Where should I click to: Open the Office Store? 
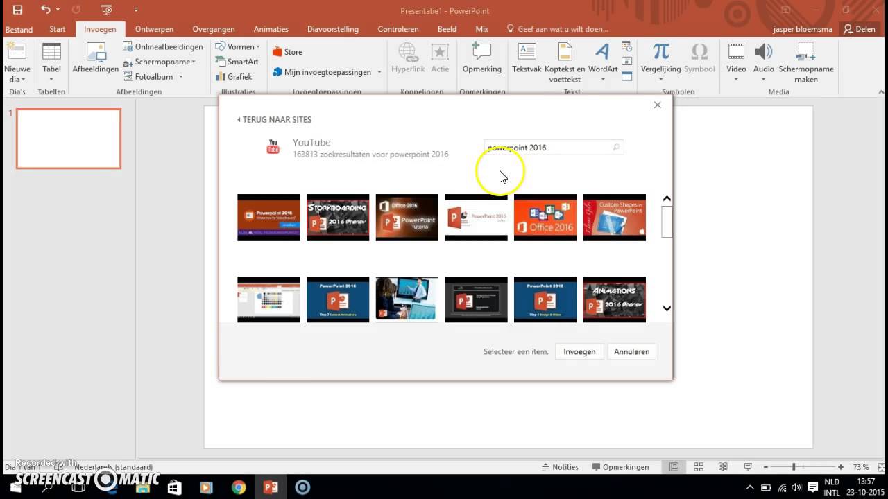click(287, 52)
